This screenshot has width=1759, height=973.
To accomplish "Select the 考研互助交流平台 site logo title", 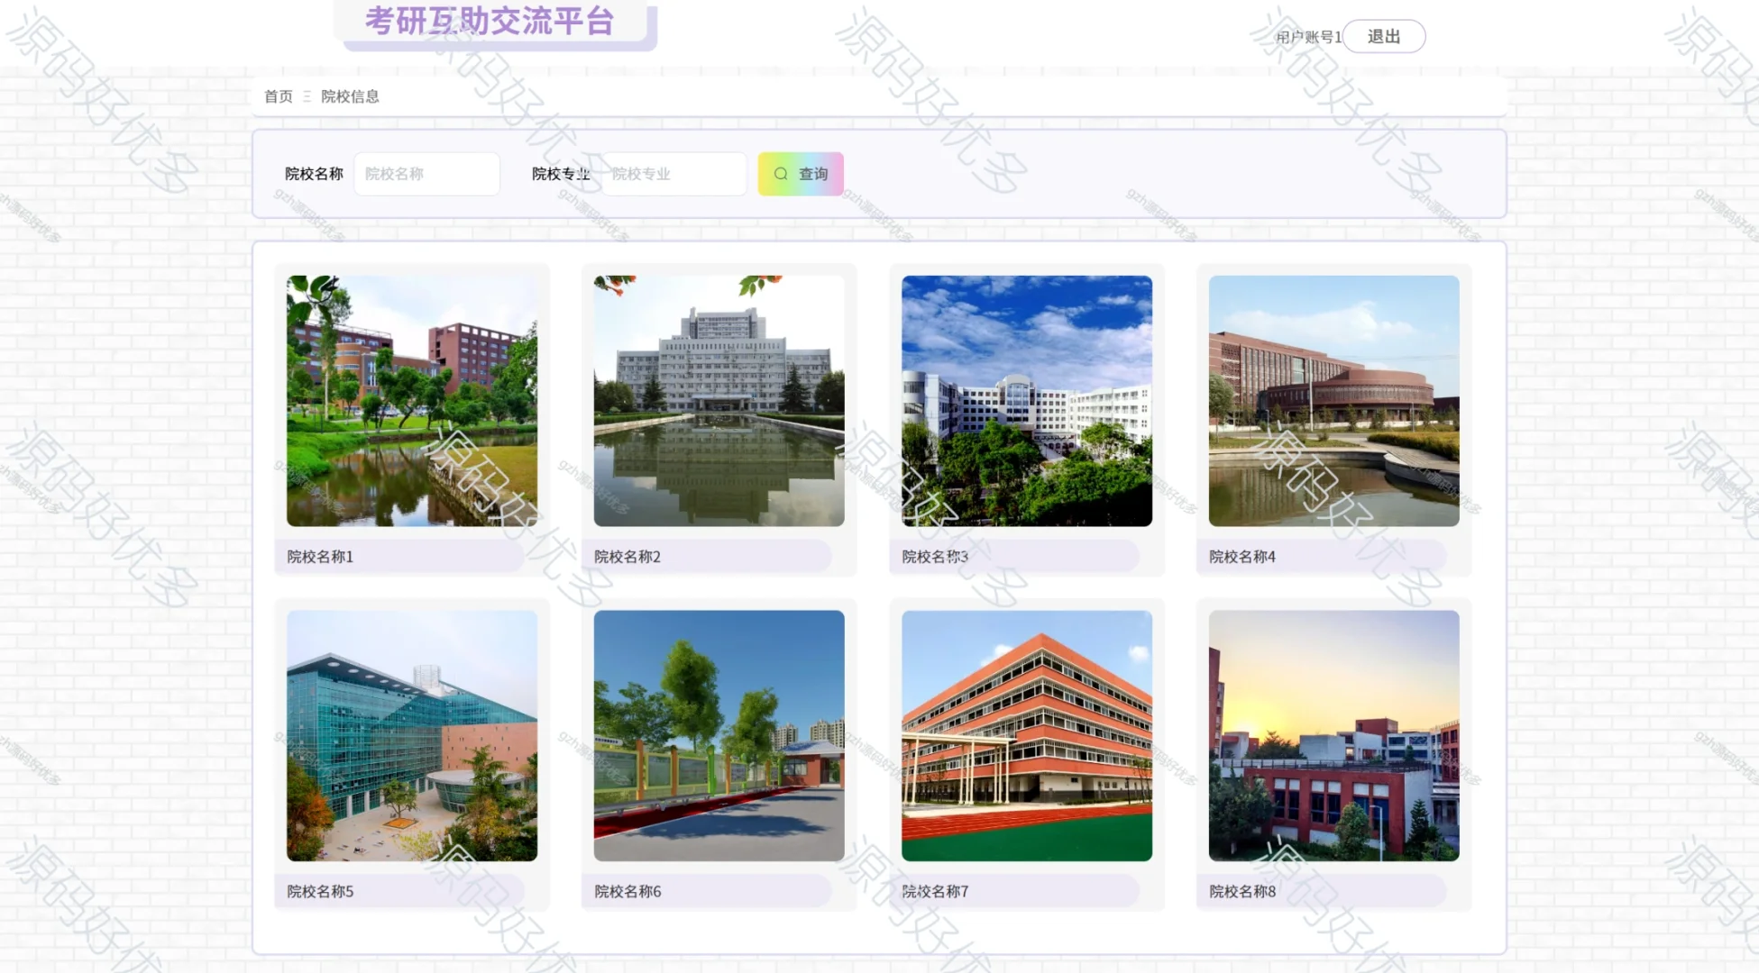I will 493,23.
